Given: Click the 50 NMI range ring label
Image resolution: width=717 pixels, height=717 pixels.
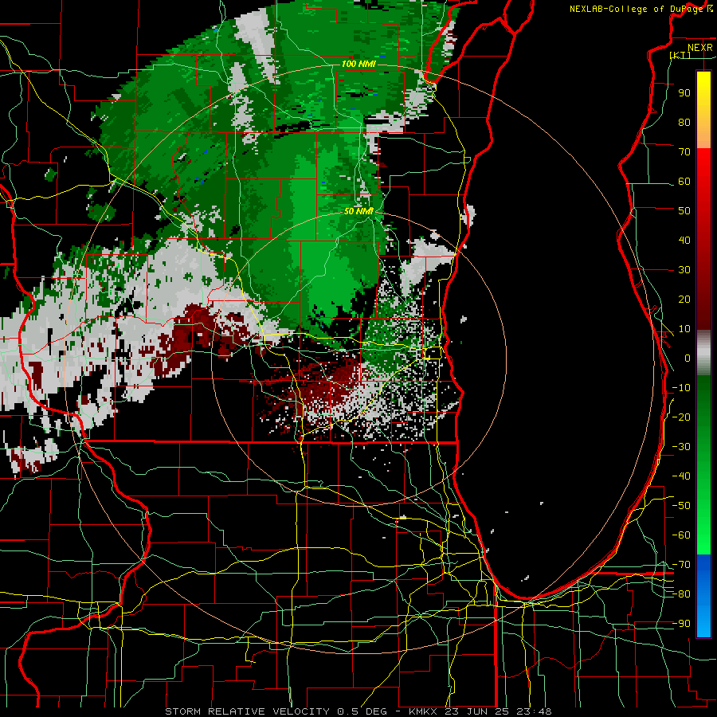Looking at the screenshot, I should pos(358,211).
